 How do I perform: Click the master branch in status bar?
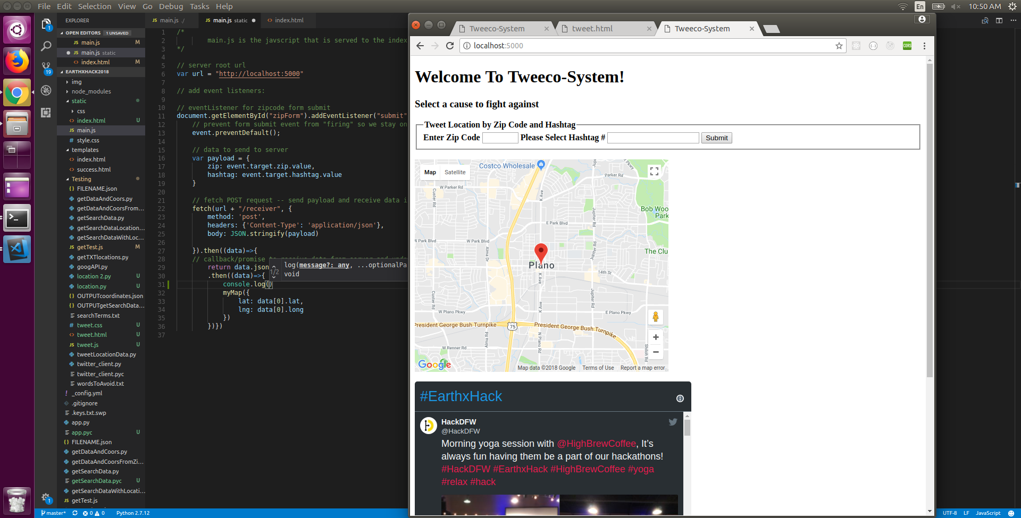[x=53, y=513]
